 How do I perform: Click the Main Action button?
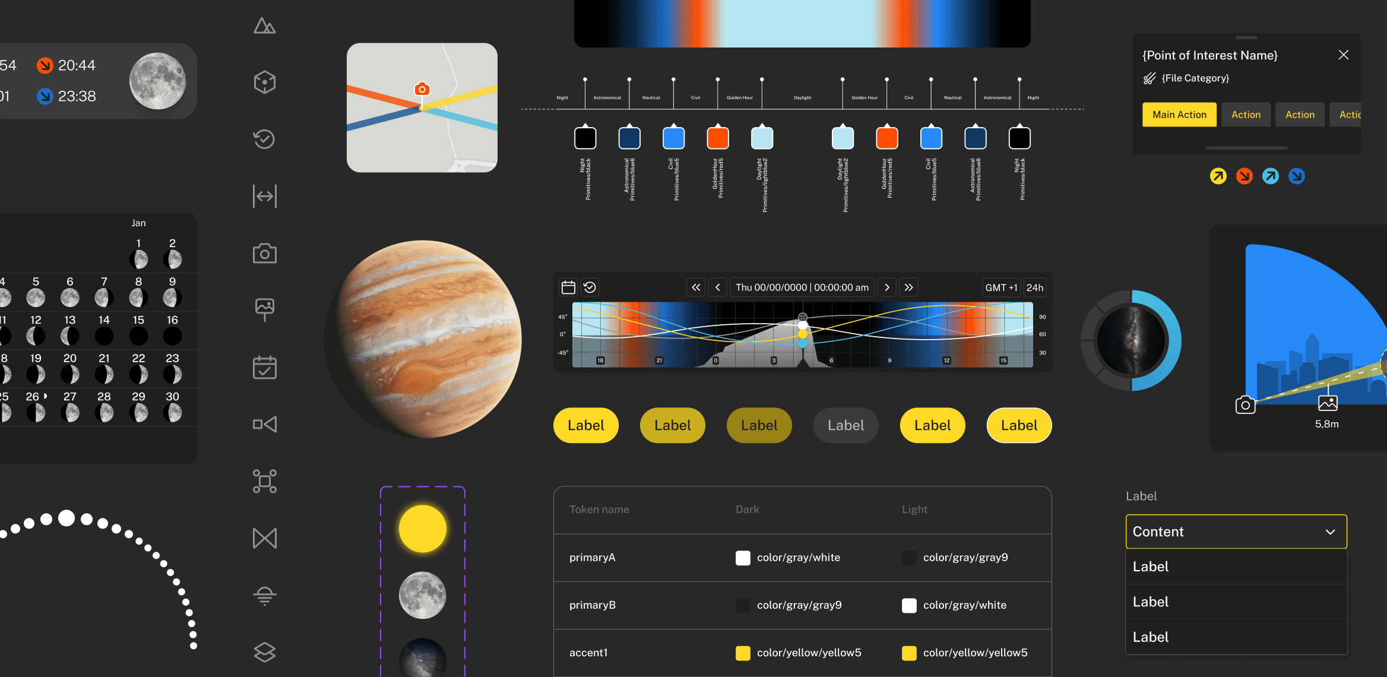pyautogui.click(x=1179, y=115)
